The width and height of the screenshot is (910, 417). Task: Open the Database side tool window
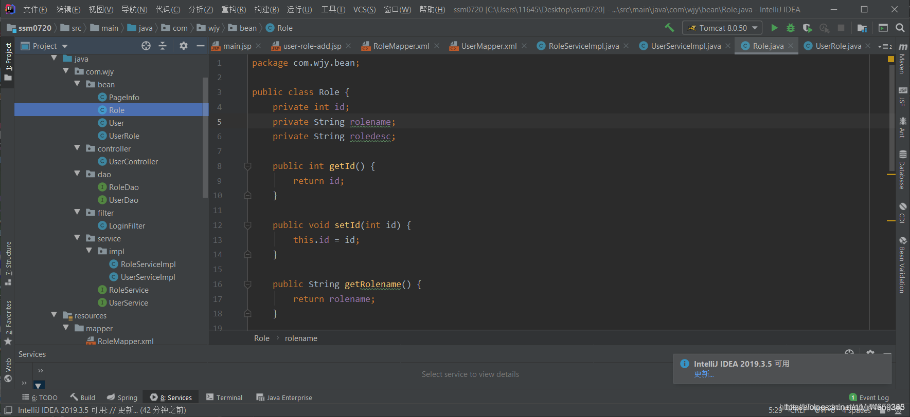[902, 169]
